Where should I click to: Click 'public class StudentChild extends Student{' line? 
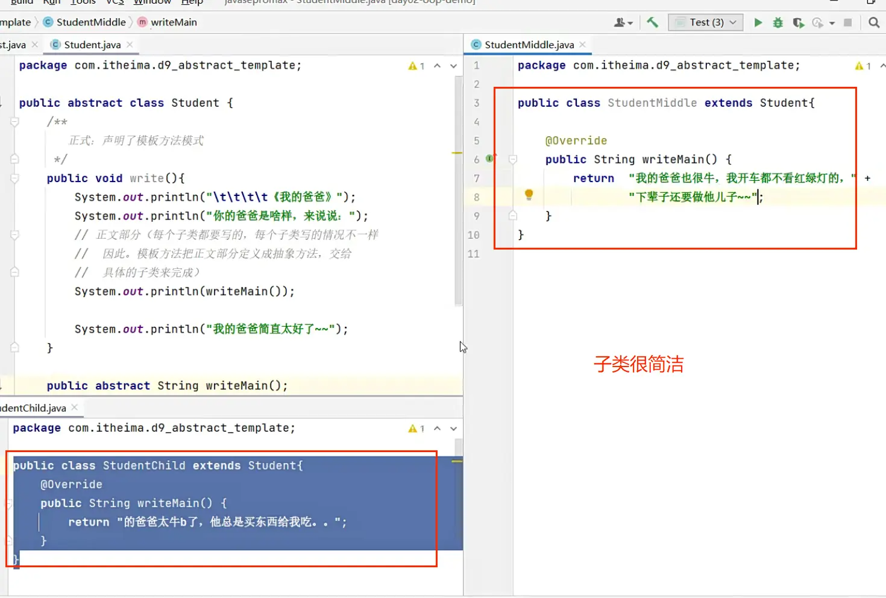click(x=158, y=465)
